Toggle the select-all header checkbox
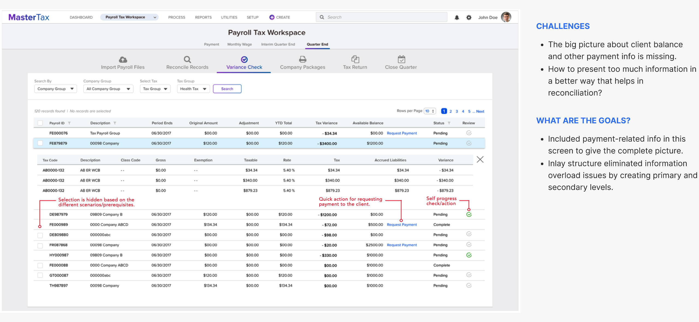The height and width of the screenshot is (322, 699). click(x=40, y=123)
